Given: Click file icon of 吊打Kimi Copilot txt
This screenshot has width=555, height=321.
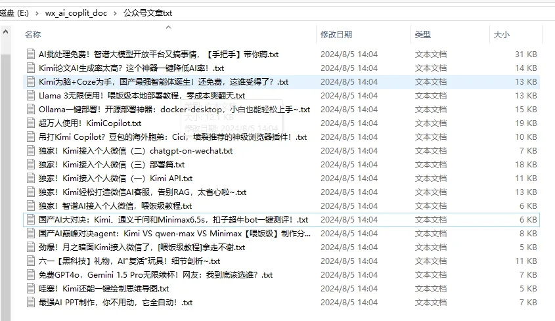Looking at the screenshot, I should tap(31, 137).
